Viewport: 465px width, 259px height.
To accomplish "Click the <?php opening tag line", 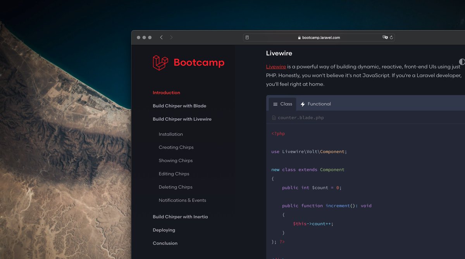I will pyautogui.click(x=278, y=134).
